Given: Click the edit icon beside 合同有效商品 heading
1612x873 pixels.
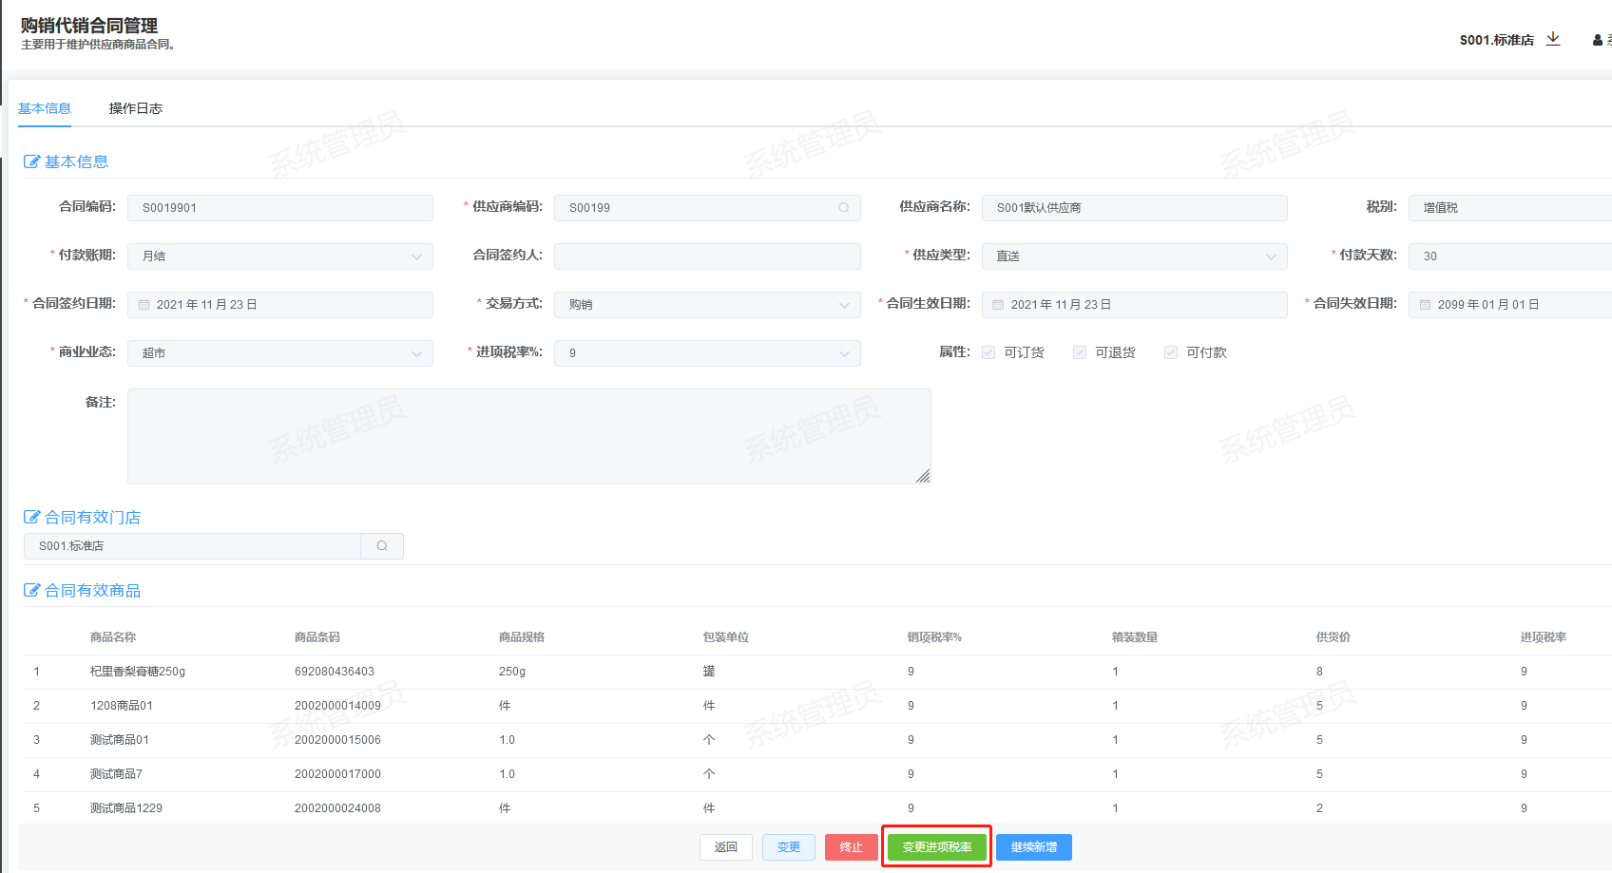Looking at the screenshot, I should pyautogui.click(x=31, y=591).
